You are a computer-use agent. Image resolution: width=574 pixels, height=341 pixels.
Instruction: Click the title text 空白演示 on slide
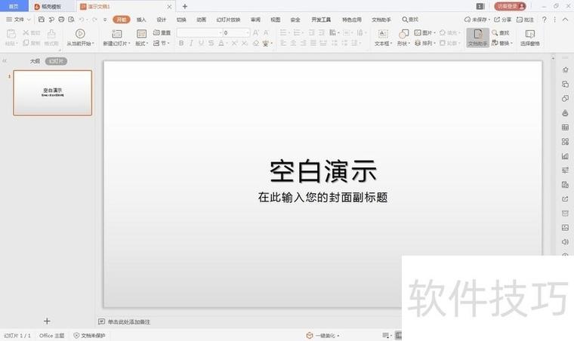pos(323,171)
